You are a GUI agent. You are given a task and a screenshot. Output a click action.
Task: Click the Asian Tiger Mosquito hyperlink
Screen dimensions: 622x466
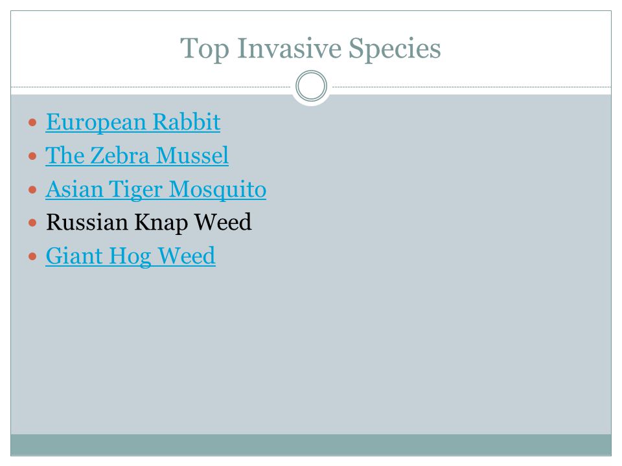156,189
